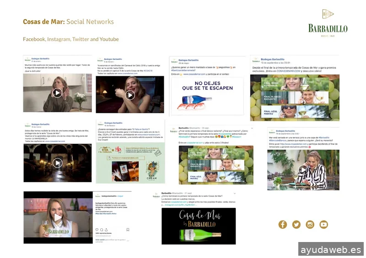Screen dimensions: 366x258
Task: Select Final Blanco Radiante banner in the tweet
Action: (x=216, y=165)
